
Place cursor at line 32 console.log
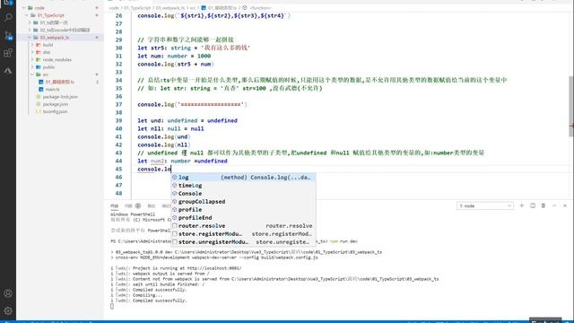click(x=176, y=64)
